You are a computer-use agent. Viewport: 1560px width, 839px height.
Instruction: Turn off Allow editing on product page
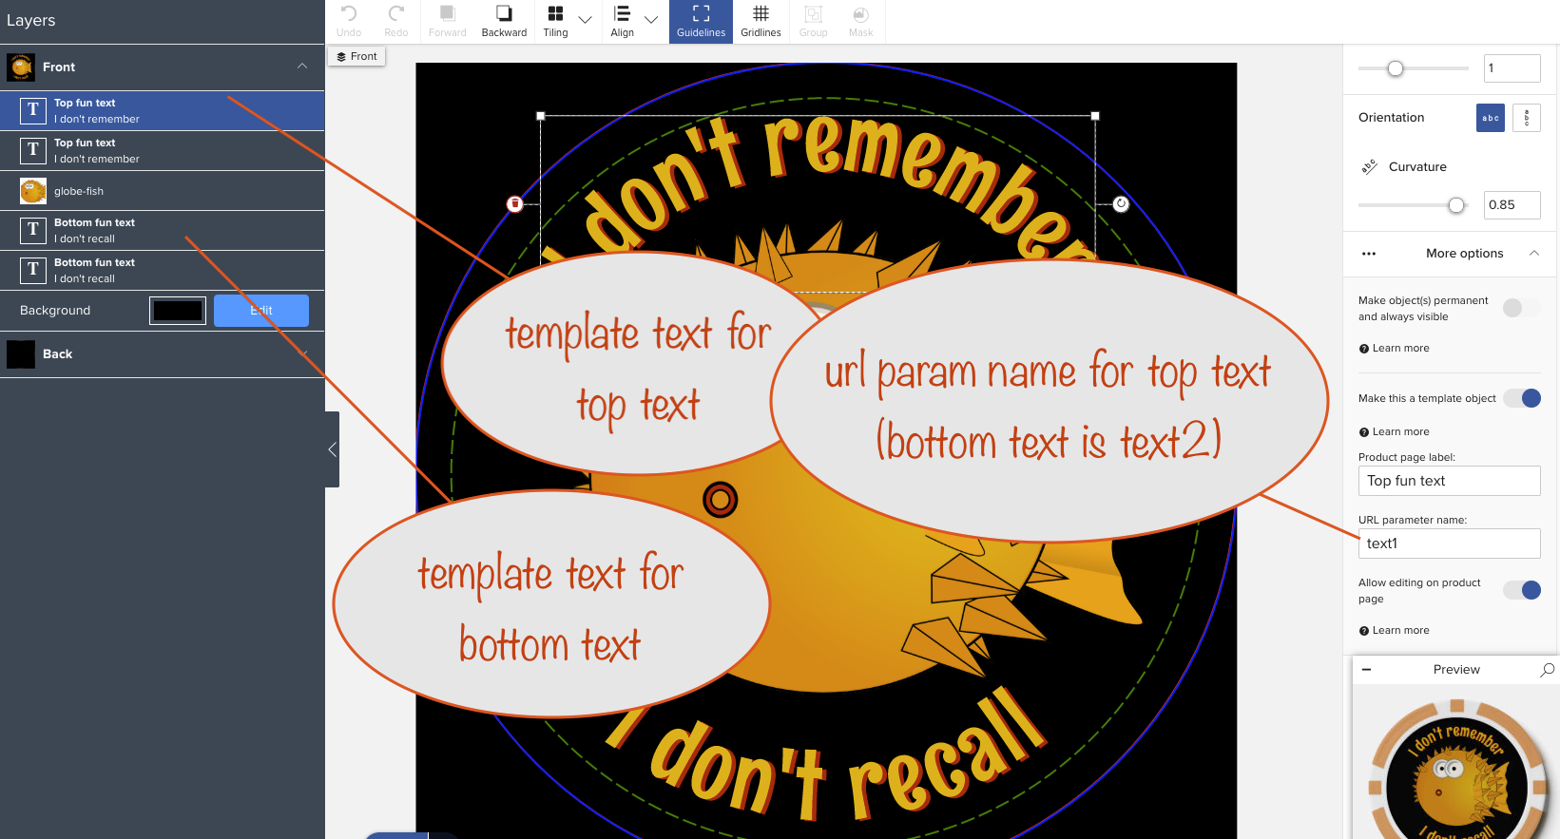(x=1521, y=590)
